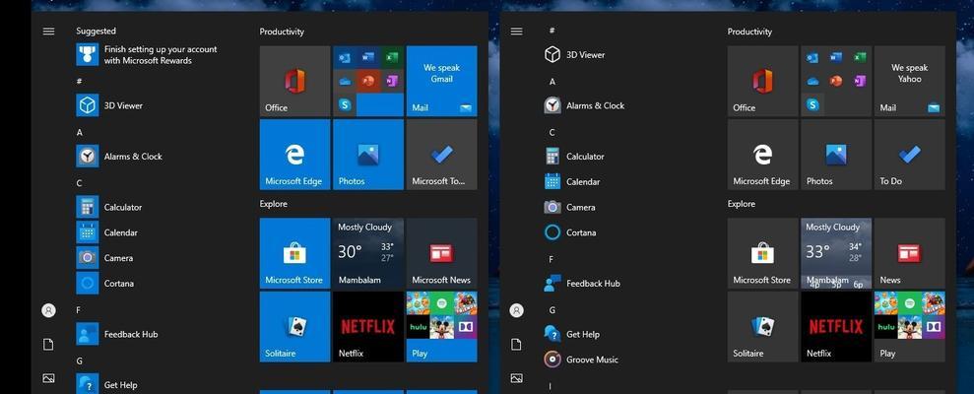
Task: Click 'Productivity' group header in right Start menu
Action: 749,32
